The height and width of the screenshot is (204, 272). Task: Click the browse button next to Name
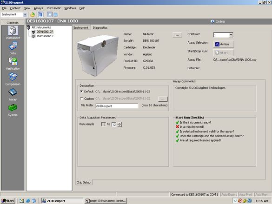177,35
